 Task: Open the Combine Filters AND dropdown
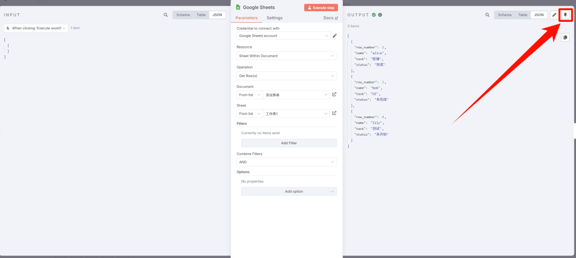click(x=286, y=162)
